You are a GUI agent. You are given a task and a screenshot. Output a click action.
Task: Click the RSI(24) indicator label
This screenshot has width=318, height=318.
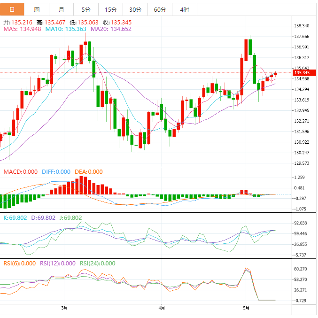(x=97, y=264)
